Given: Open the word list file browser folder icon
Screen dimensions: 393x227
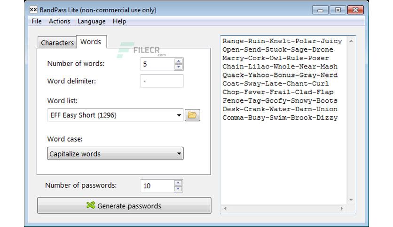Looking at the screenshot, I should (192, 115).
